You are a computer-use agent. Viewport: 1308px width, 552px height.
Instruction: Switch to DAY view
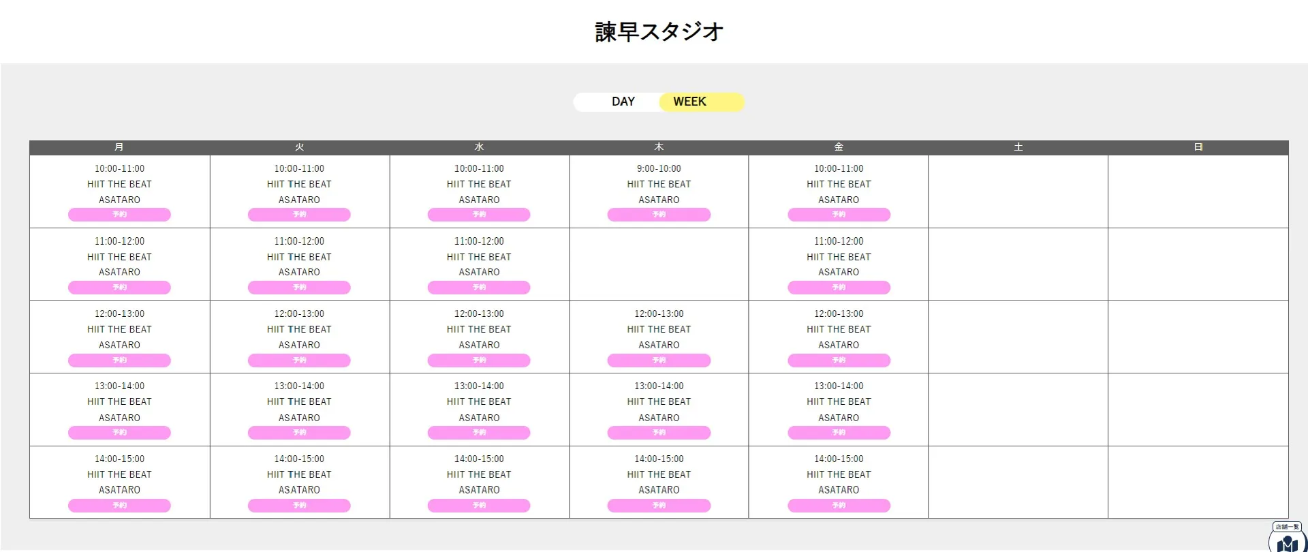coord(623,102)
